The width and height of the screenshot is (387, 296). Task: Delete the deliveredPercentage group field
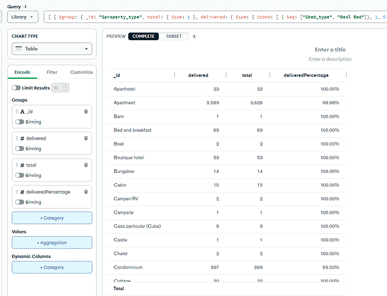(x=86, y=192)
